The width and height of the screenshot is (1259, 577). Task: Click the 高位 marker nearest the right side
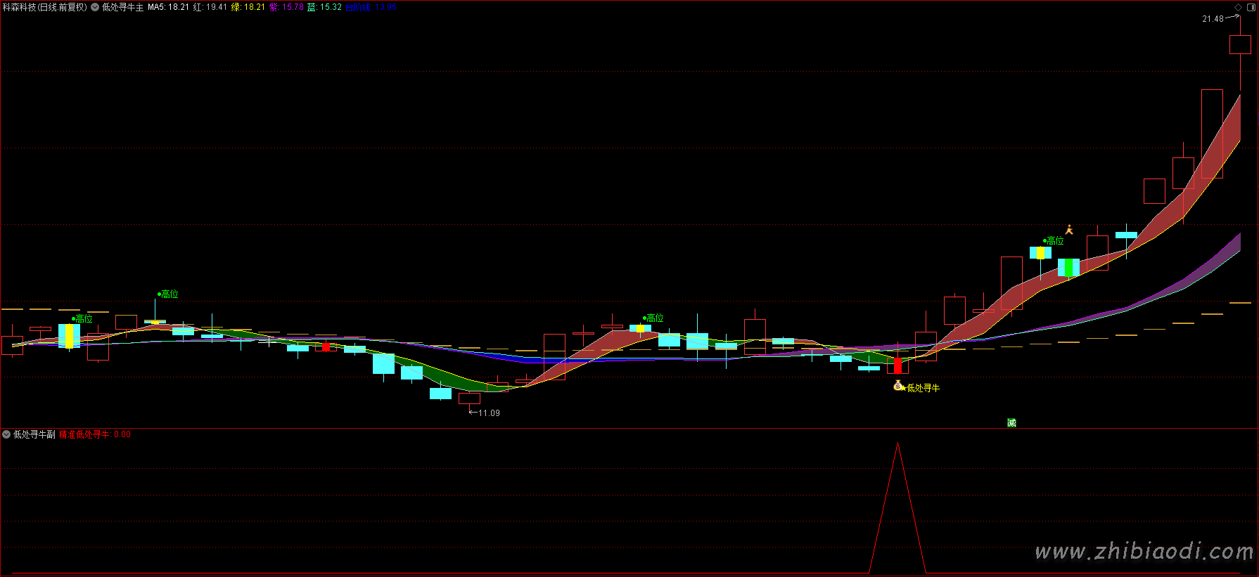click(1054, 241)
